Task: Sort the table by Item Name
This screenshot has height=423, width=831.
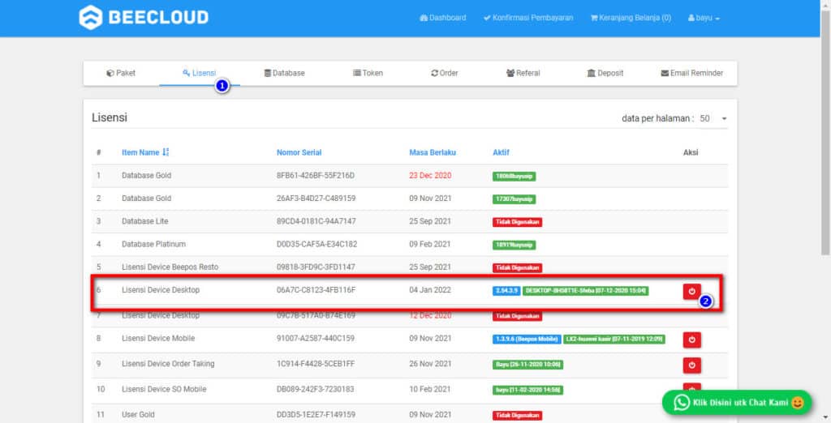Action: coord(140,152)
